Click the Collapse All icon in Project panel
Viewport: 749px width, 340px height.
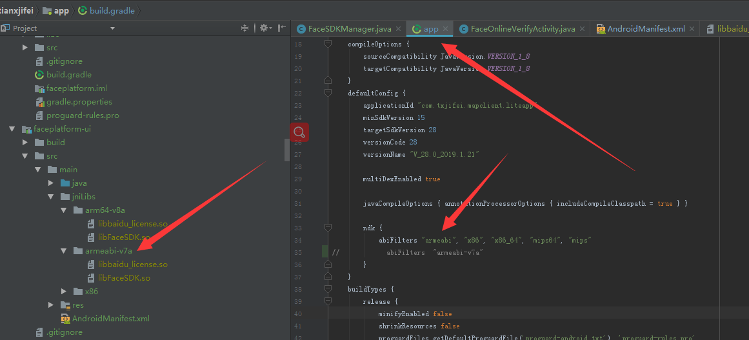[245, 28]
